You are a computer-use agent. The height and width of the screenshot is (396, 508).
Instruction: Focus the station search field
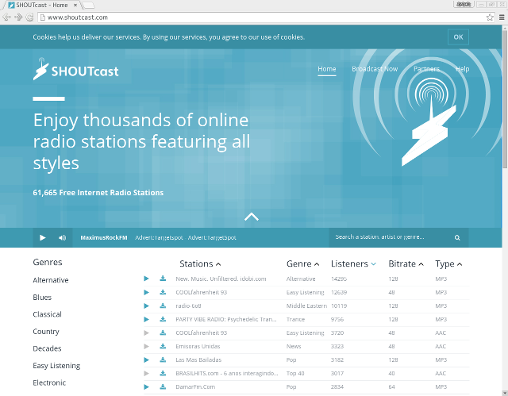coord(392,237)
